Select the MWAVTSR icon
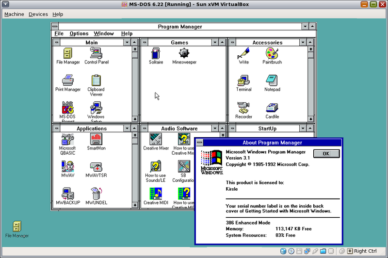The height and width of the screenshot is (258, 388). [x=96, y=169]
